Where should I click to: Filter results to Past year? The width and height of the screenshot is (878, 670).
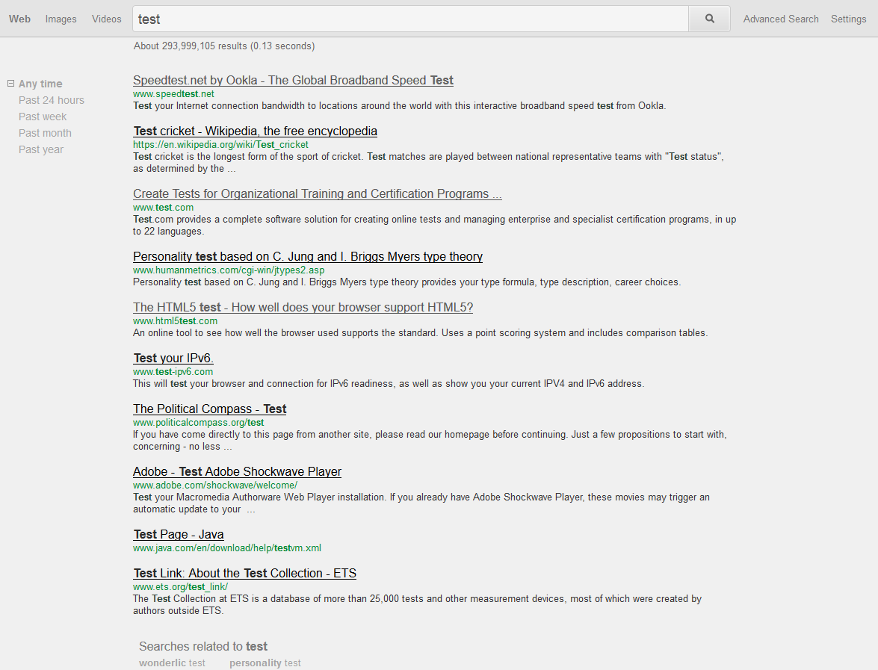[x=41, y=149]
